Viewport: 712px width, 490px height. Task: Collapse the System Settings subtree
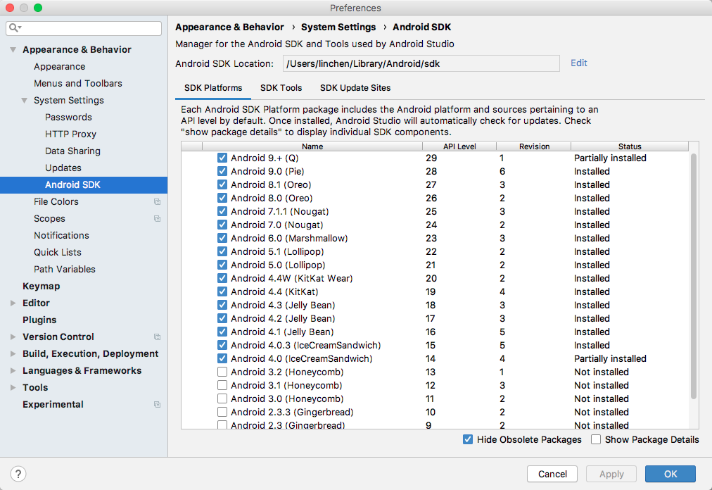tap(25, 101)
